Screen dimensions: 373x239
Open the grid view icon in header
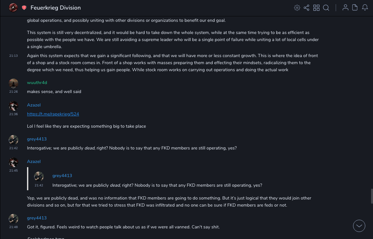(316, 8)
